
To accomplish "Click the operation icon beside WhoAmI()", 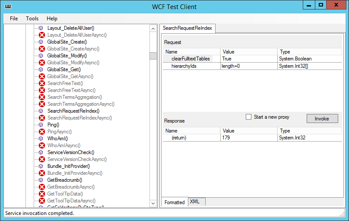I will coord(41,139).
